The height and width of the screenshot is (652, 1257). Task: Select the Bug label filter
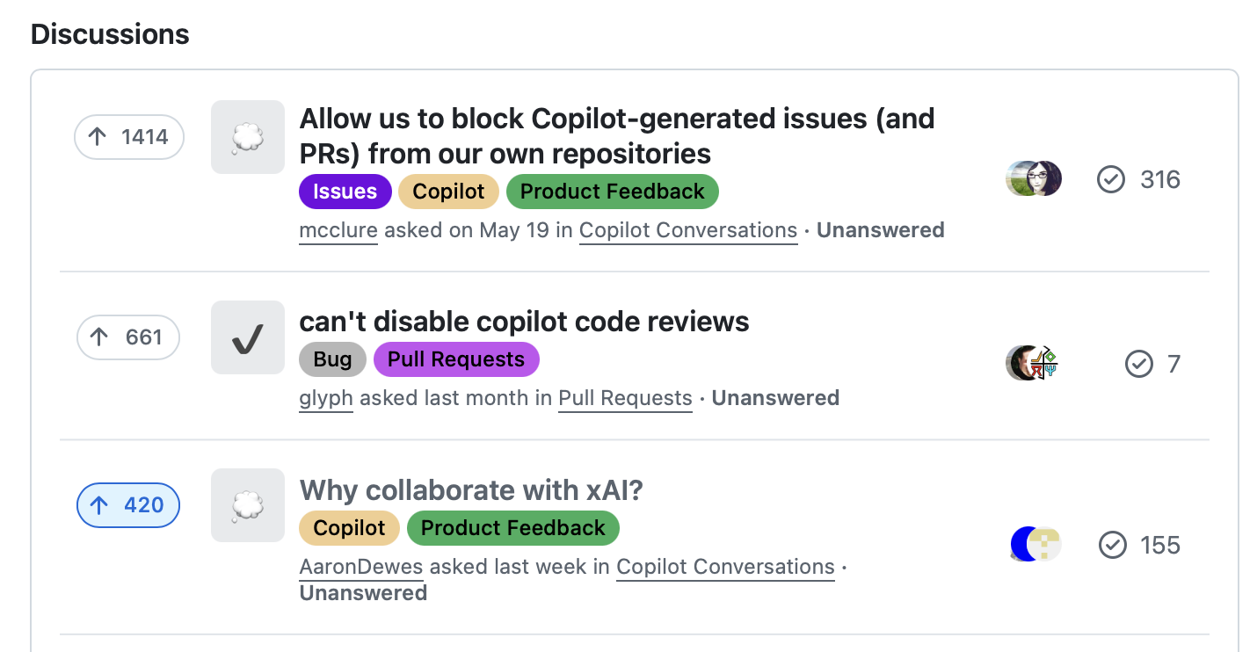(332, 359)
